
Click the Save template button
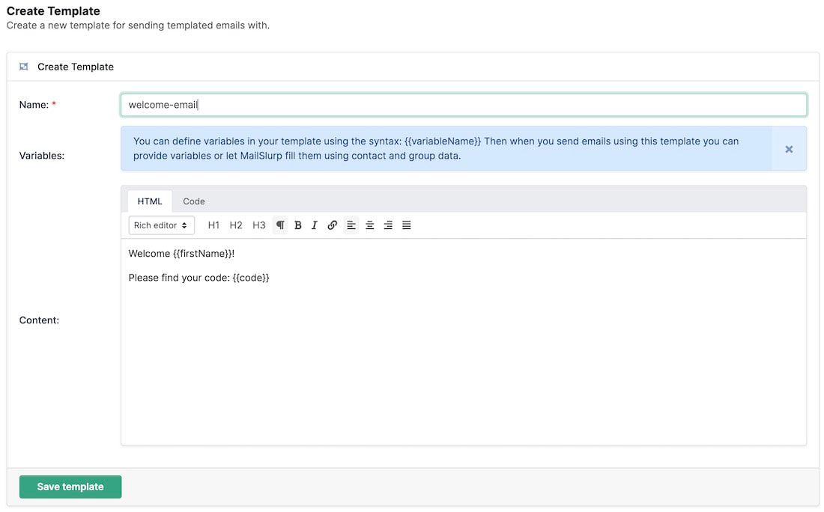[x=70, y=487]
